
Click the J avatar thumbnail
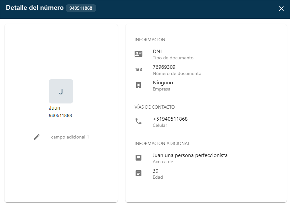coord(61,91)
